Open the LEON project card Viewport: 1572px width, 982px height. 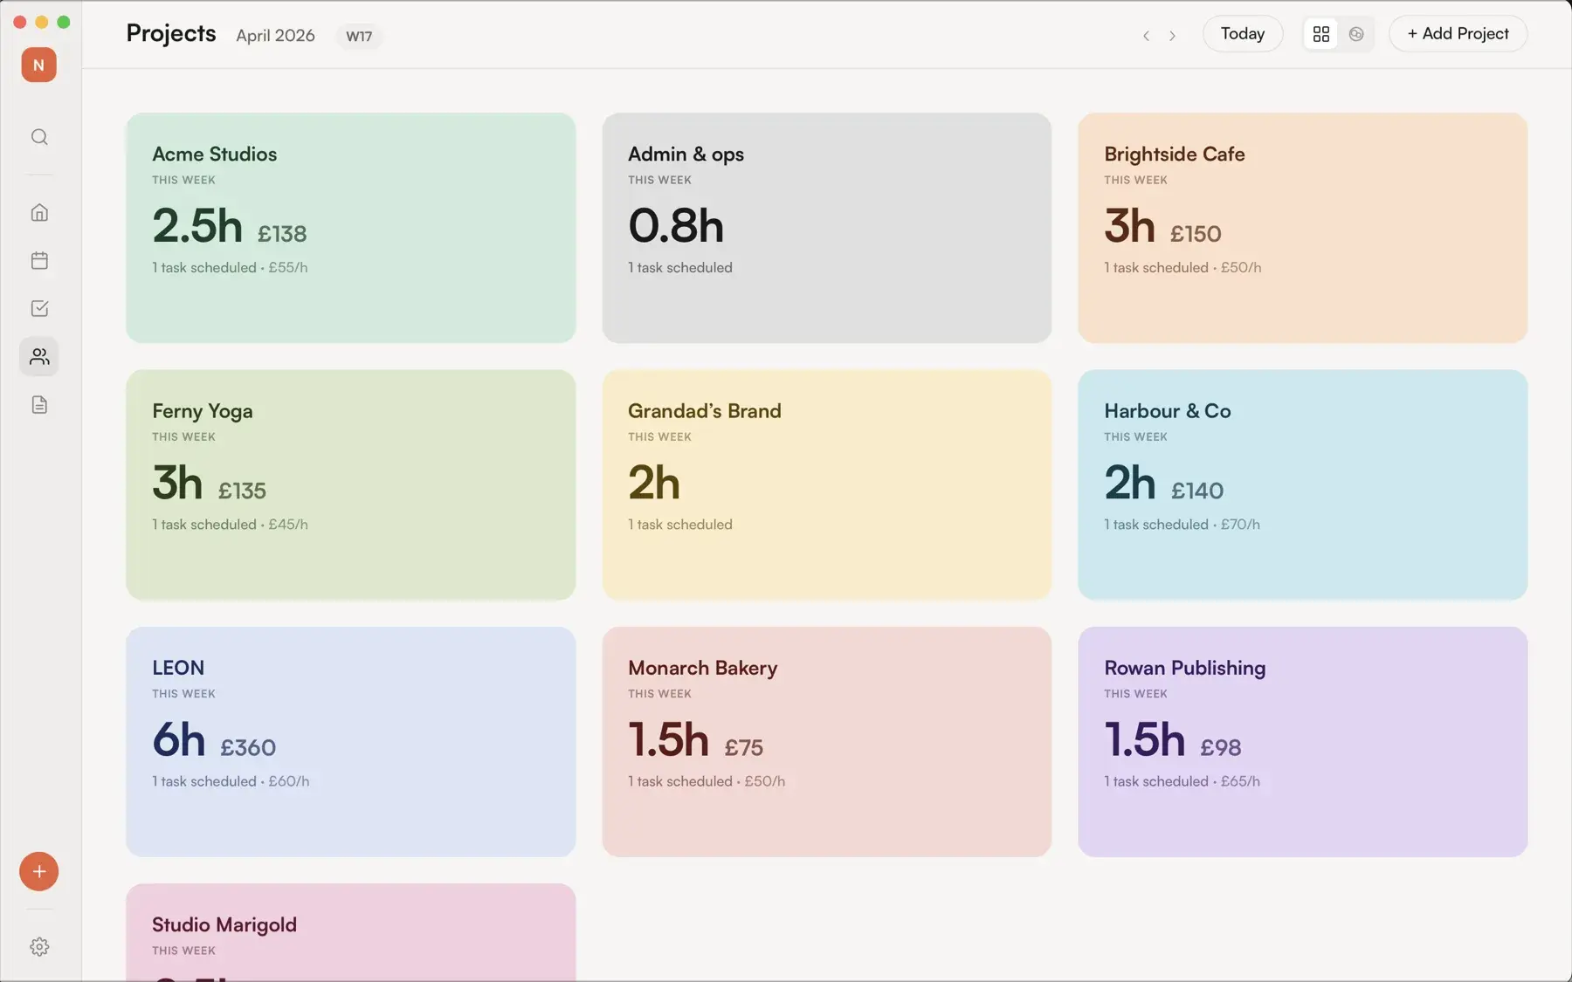coord(351,741)
